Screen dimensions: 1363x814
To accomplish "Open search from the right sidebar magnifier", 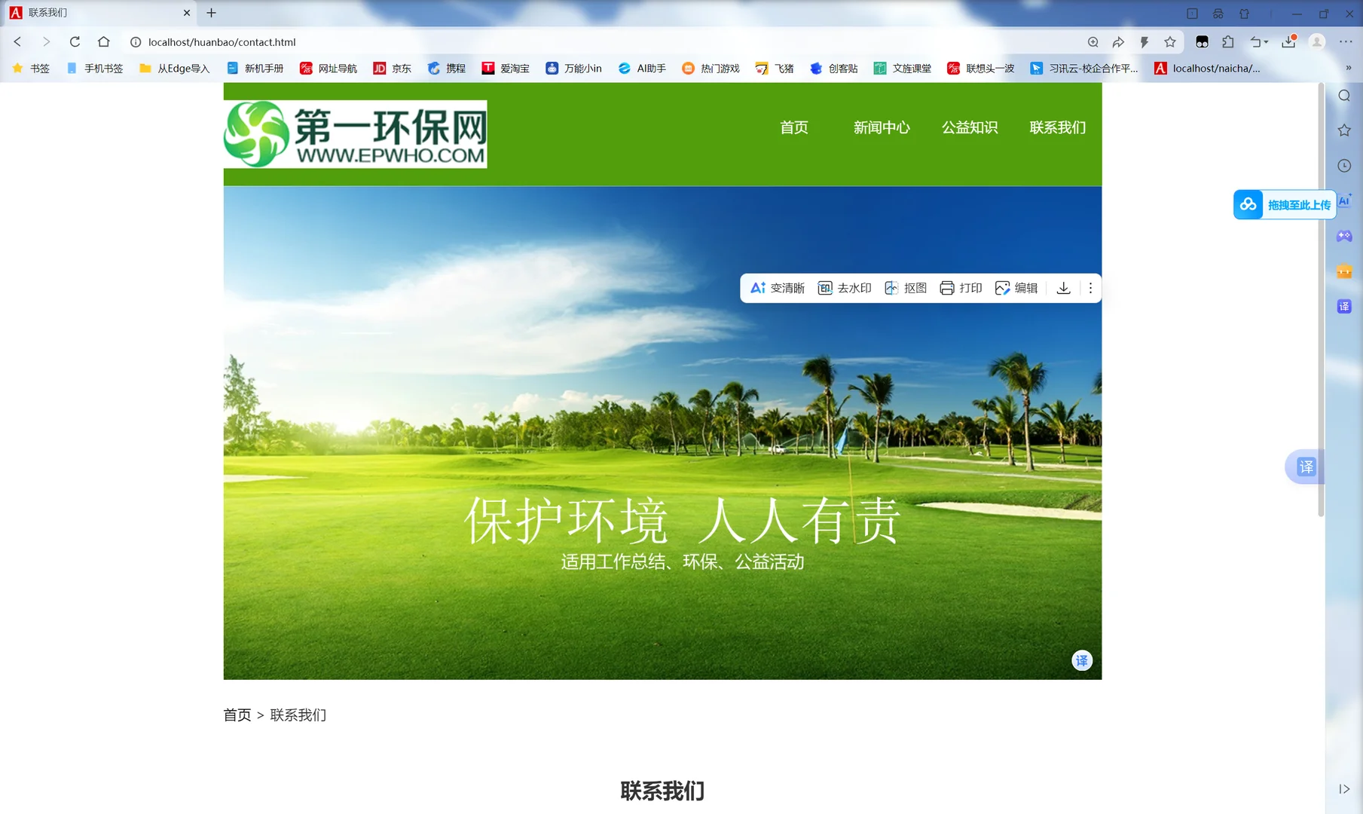I will 1343,96.
